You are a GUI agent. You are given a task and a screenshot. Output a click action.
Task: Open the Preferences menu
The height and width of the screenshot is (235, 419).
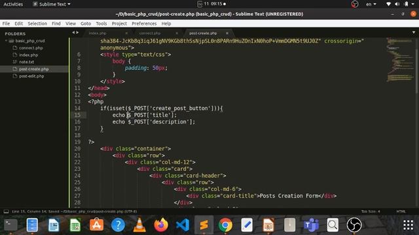(144, 23)
